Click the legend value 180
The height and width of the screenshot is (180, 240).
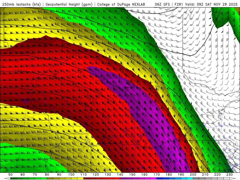tap(169, 175)
